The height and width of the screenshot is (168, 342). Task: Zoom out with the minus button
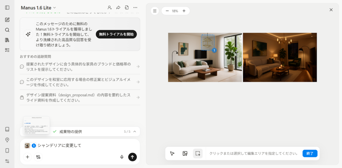point(167,11)
